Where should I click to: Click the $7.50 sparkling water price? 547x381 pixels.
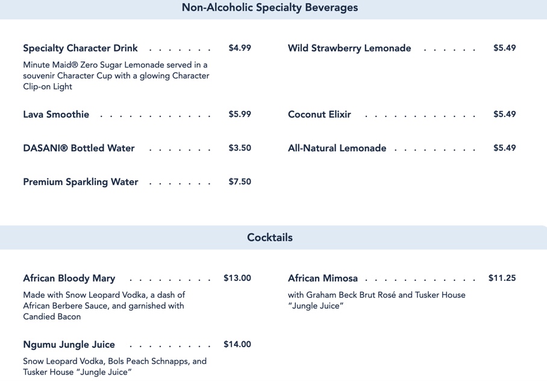tap(240, 182)
